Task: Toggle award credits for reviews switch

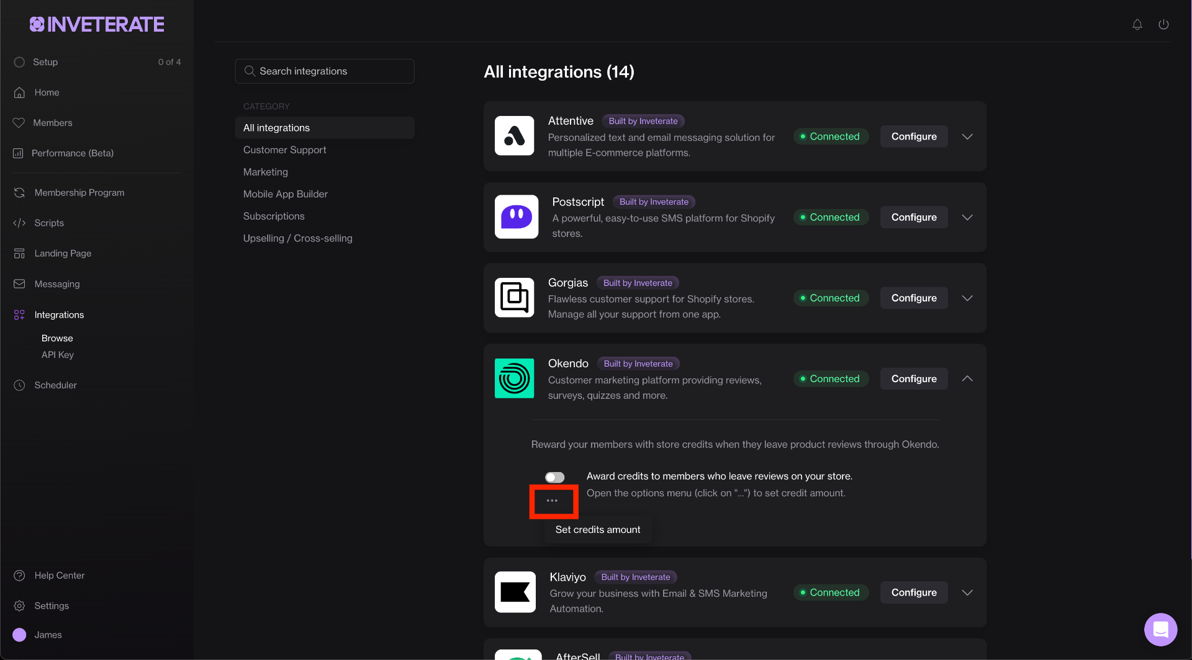Action: click(554, 477)
